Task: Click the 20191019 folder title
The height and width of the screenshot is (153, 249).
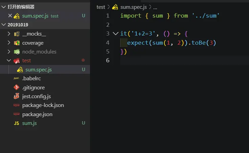Action: (18, 25)
